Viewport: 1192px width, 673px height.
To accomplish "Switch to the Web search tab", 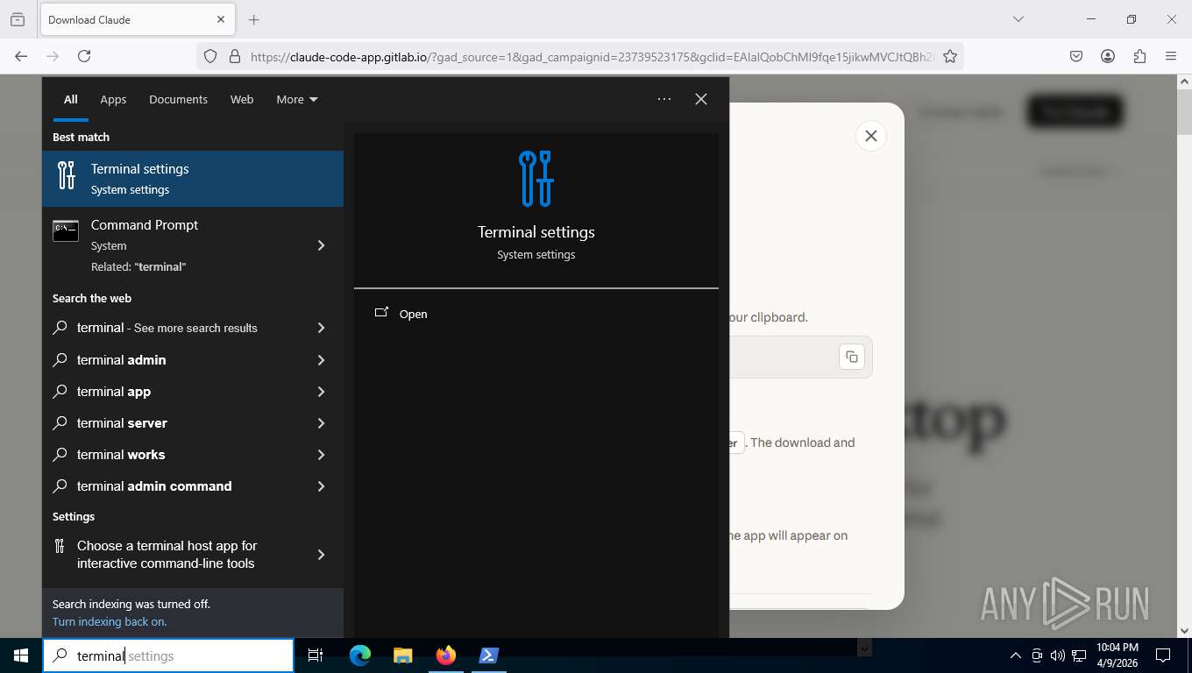I will coord(242,99).
